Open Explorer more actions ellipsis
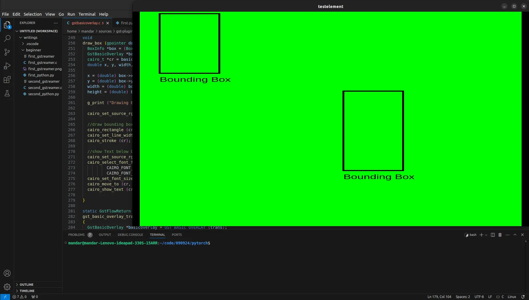The width and height of the screenshot is (529, 300). (56, 23)
